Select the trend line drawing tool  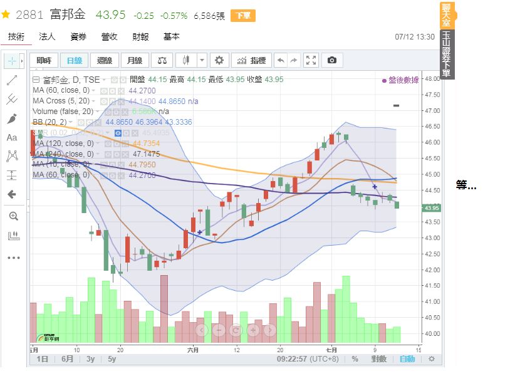[12, 80]
